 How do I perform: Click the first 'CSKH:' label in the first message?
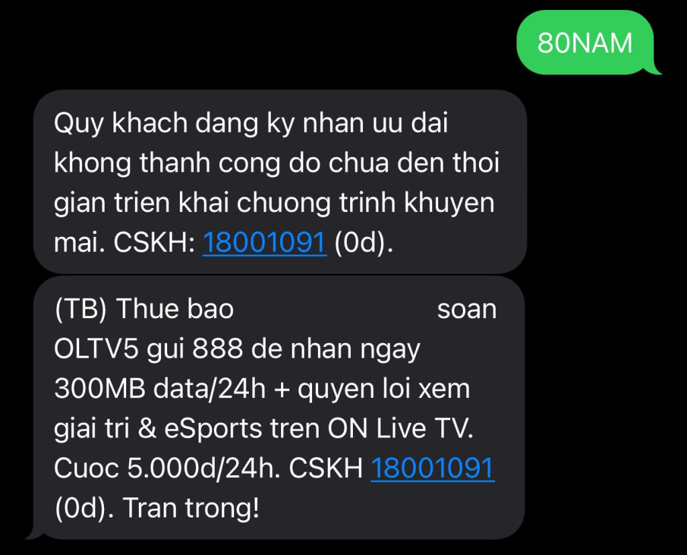154,242
